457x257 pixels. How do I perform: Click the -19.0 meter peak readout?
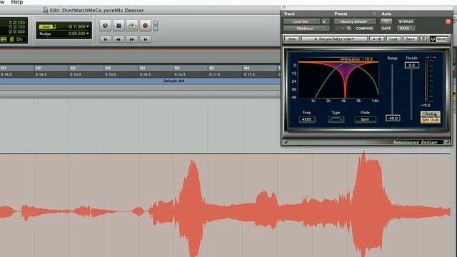point(425,105)
